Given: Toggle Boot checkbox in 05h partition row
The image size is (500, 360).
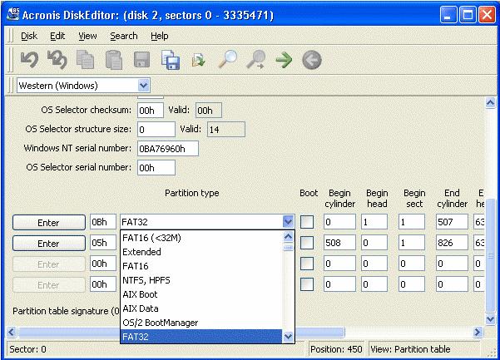Looking at the screenshot, I should pos(307,243).
